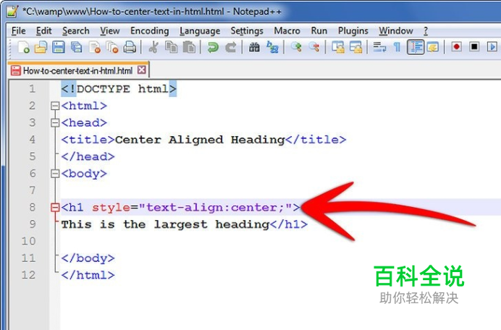Start macro recording with red circle icon
This screenshot has height=330, width=501.
457,47
